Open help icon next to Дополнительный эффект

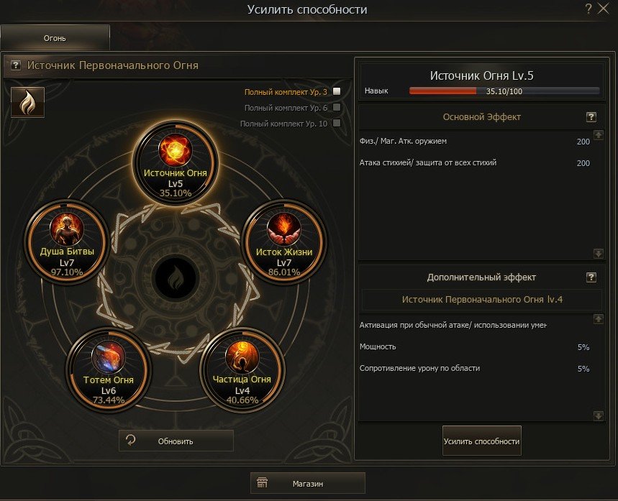(x=591, y=277)
